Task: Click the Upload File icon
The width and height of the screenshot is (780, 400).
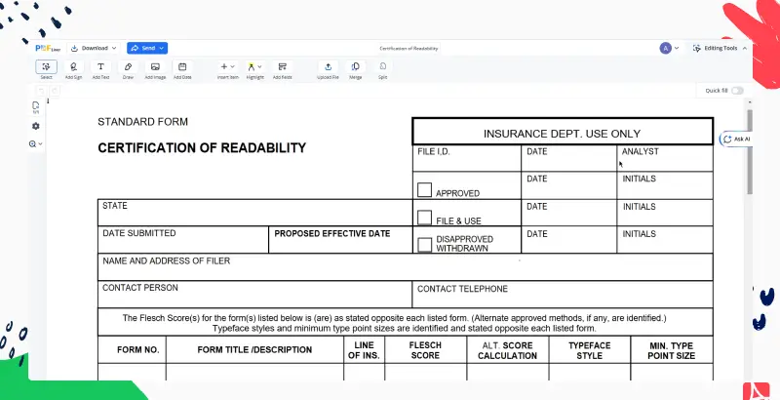Action: click(x=328, y=66)
